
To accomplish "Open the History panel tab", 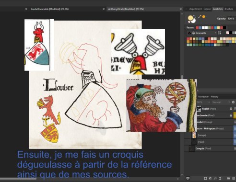I will pos(214,97).
